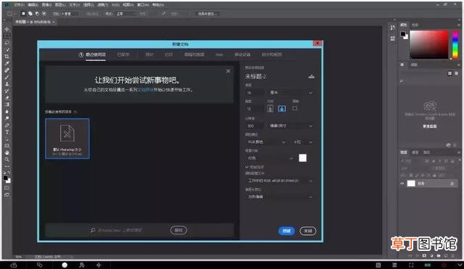The height and width of the screenshot is (269, 464).
Task: Toggle Quick Mask mode icon at toolbar bottom
Action: click(x=7, y=188)
